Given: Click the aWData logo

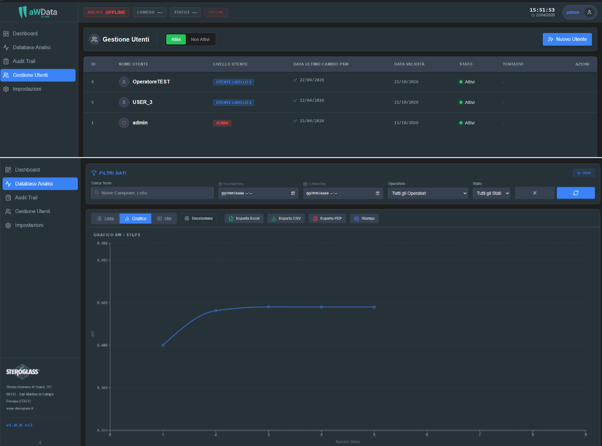Looking at the screenshot, I should 38,12.
